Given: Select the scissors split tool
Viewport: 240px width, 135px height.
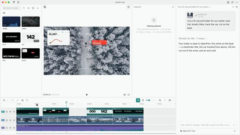Looking at the screenshot, I should pos(27,100).
